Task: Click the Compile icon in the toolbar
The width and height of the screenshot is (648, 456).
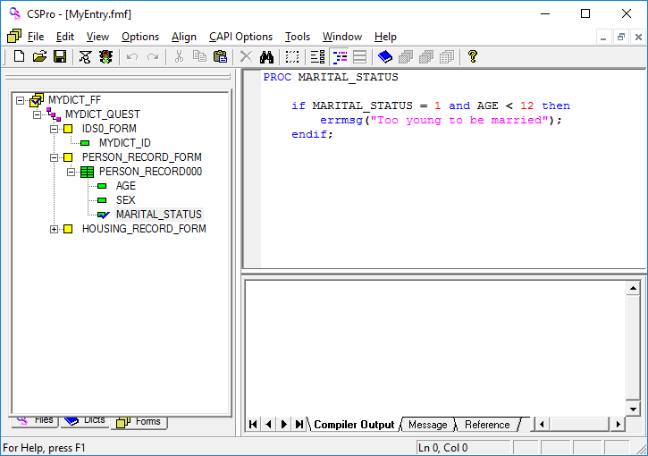Action: pos(85,56)
